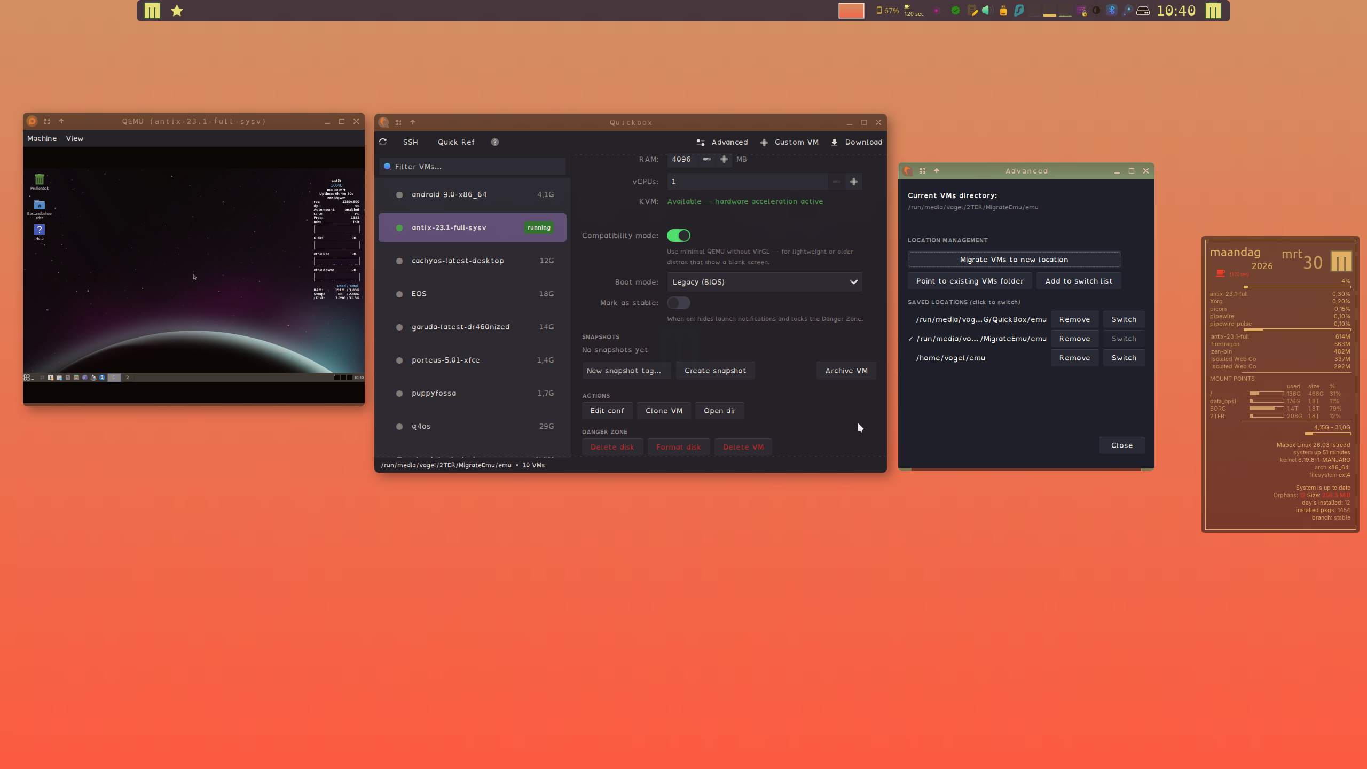This screenshot has height=769, width=1367.
Task: Open the Machine menu in QEMU
Action: [42, 138]
